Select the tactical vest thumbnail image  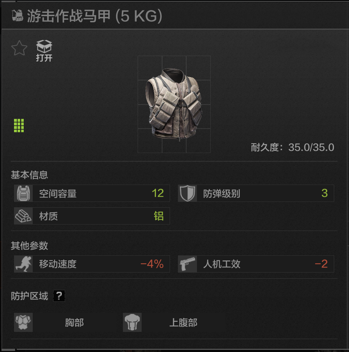tap(174, 105)
